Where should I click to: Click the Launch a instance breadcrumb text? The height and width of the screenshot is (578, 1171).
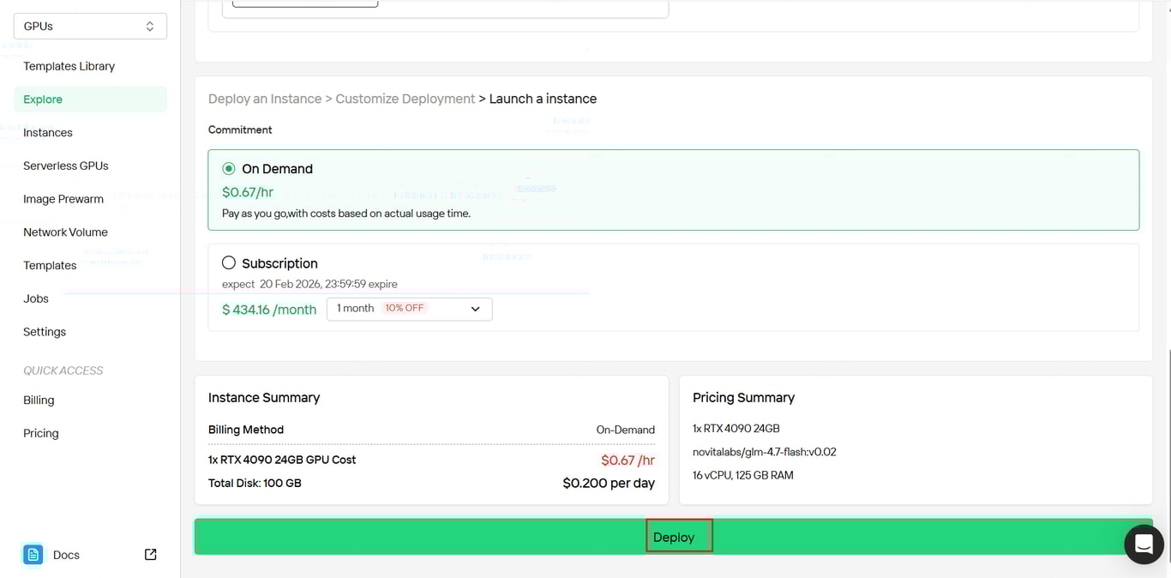543,99
